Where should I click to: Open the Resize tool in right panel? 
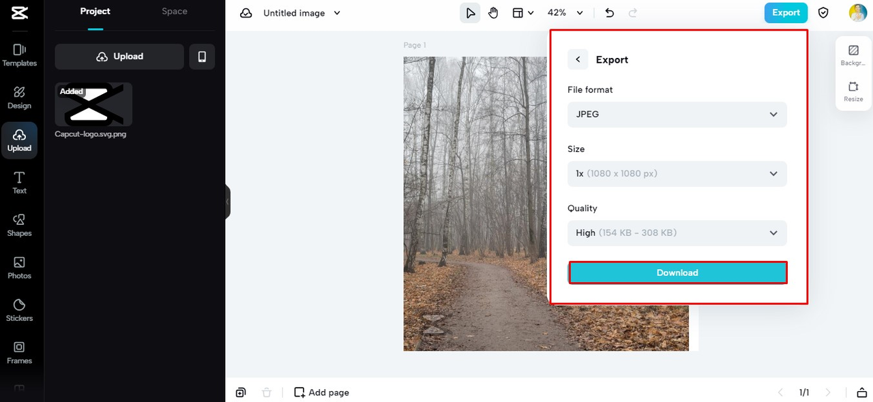(853, 92)
